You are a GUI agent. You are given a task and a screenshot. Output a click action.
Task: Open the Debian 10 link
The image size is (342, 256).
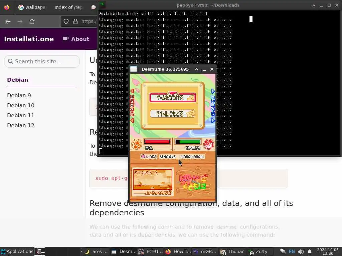(x=21, y=105)
